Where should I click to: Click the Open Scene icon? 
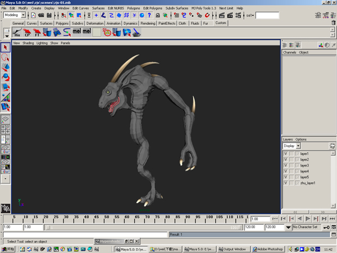(41, 15)
